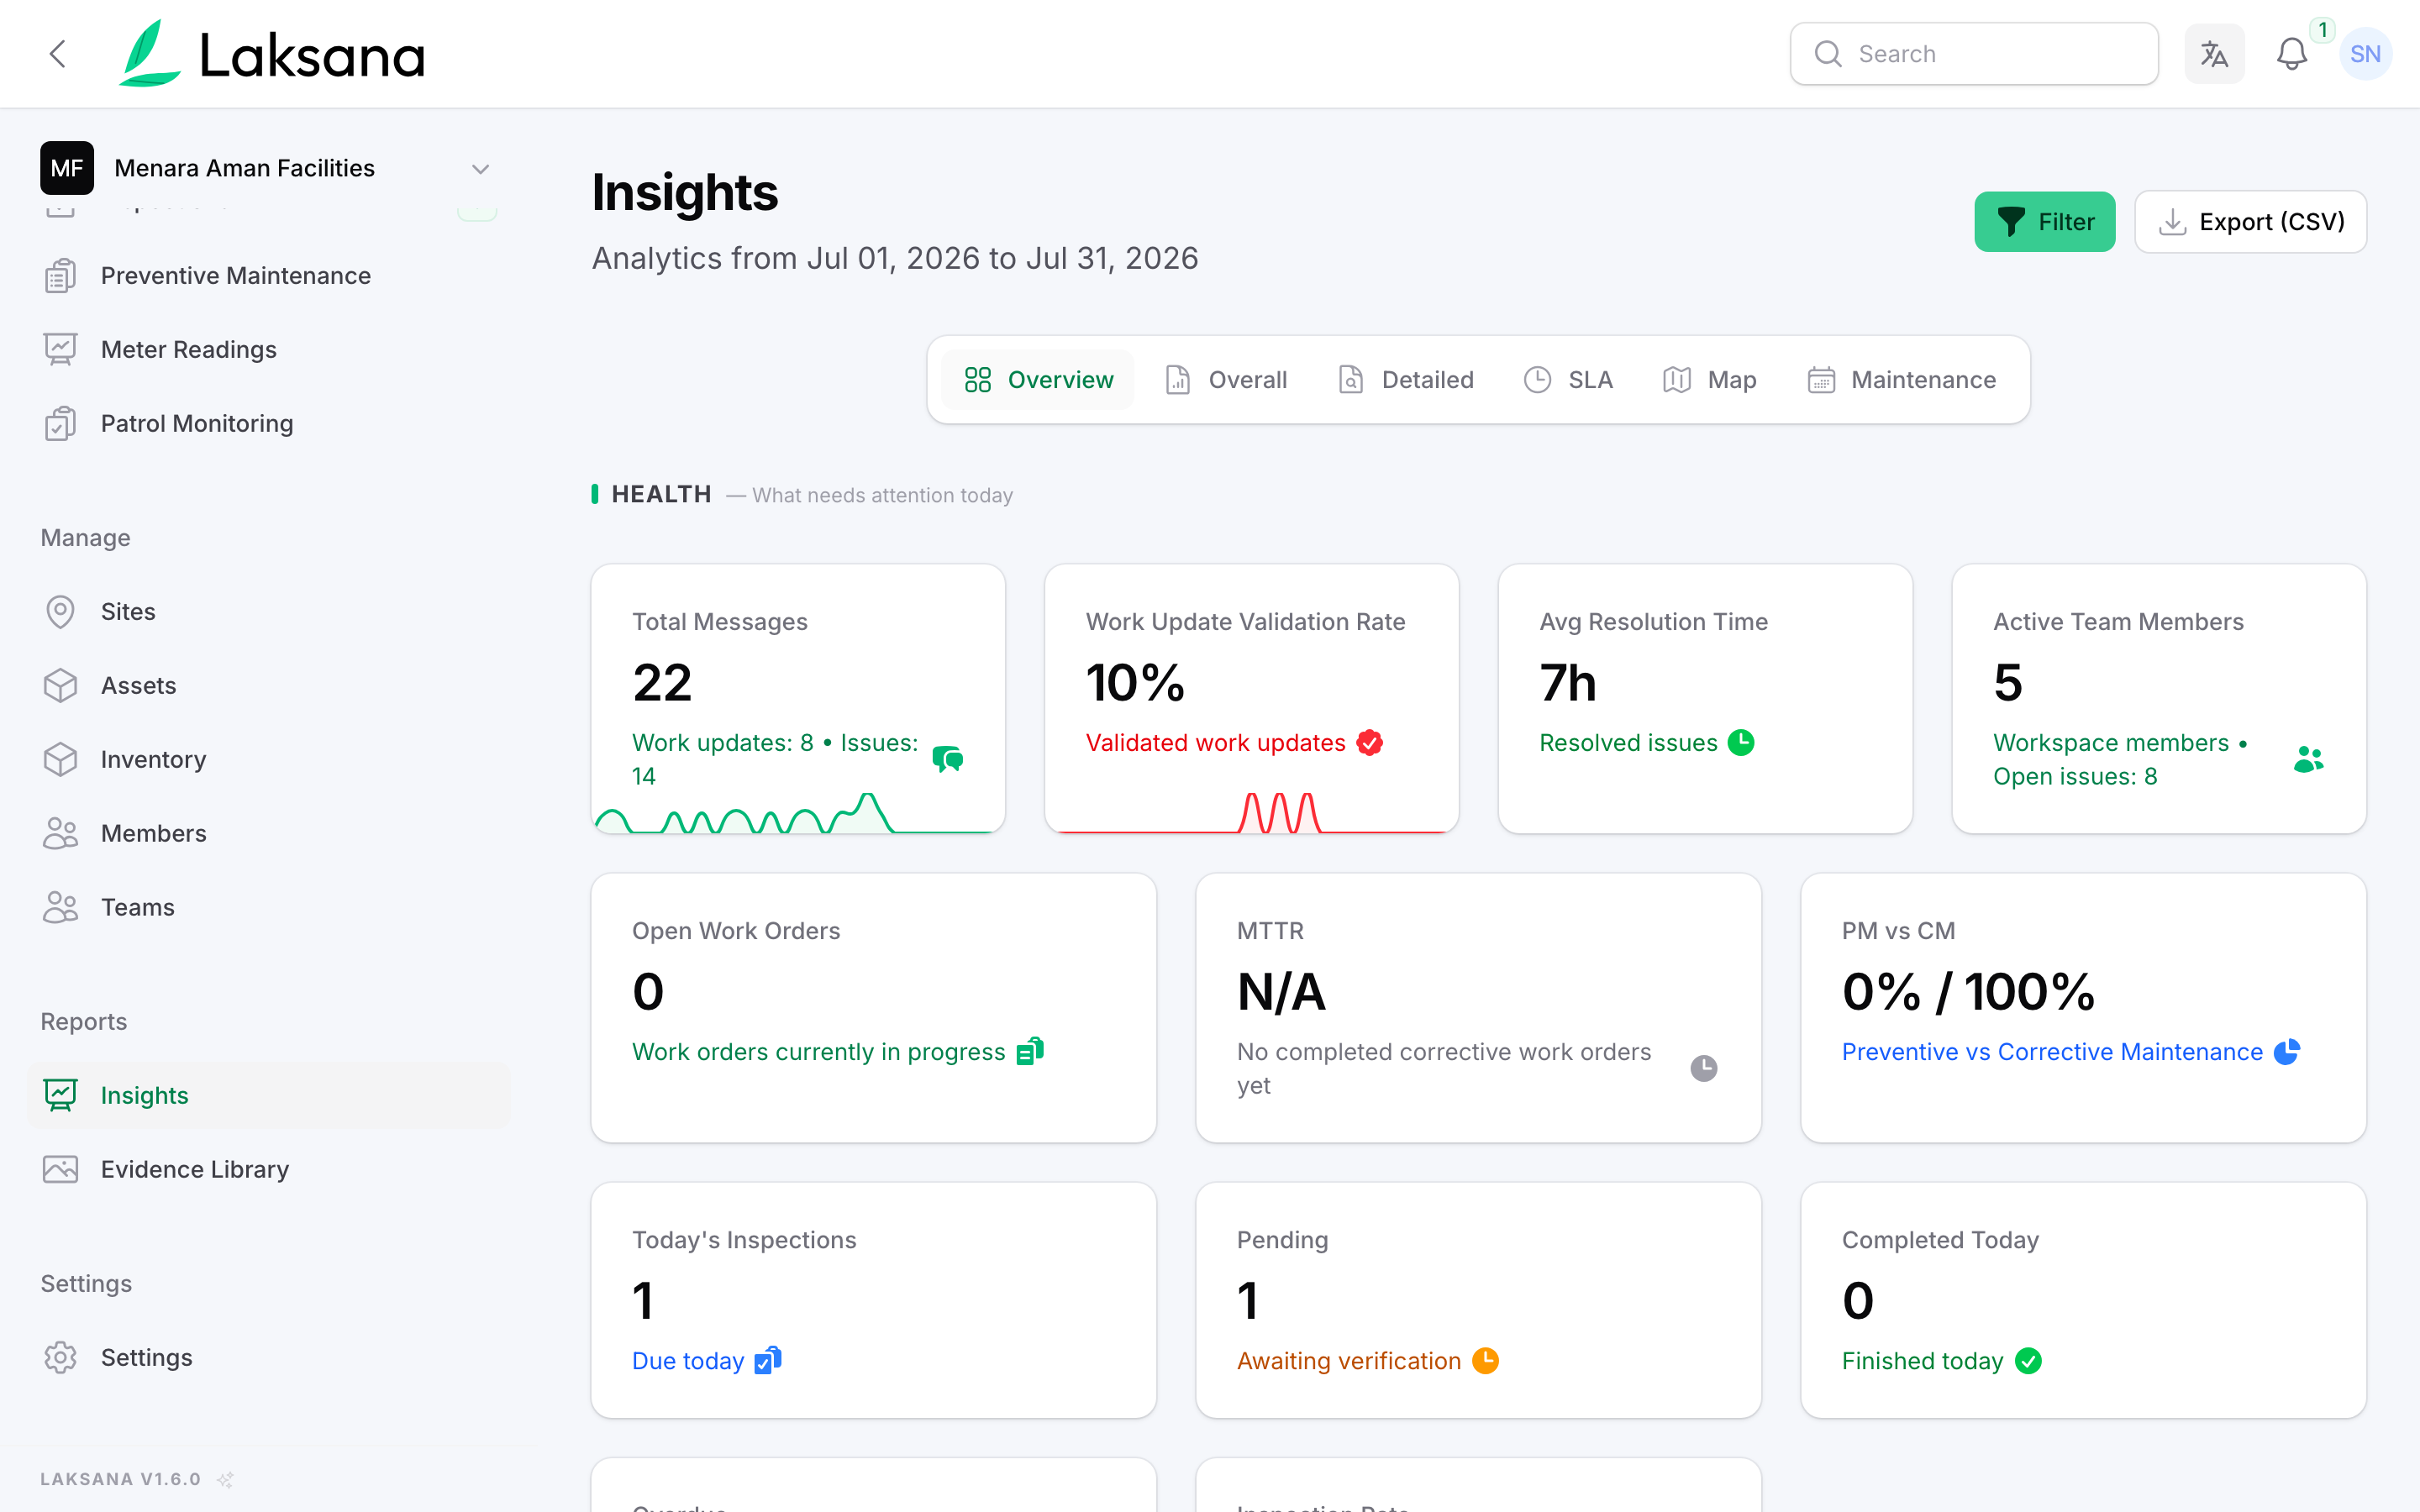Click the Active Team Members people icon
Image resolution: width=2420 pixels, height=1512 pixels.
tap(2308, 759)
